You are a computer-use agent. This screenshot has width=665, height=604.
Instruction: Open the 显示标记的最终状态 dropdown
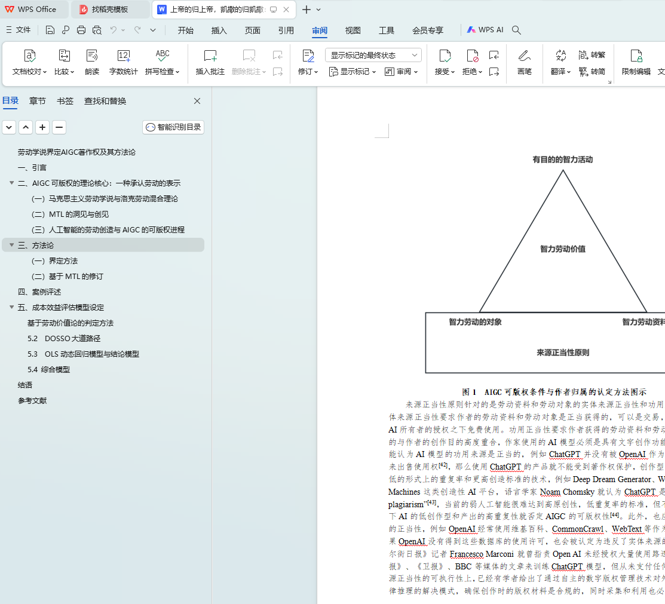click(x=373, y=55)
